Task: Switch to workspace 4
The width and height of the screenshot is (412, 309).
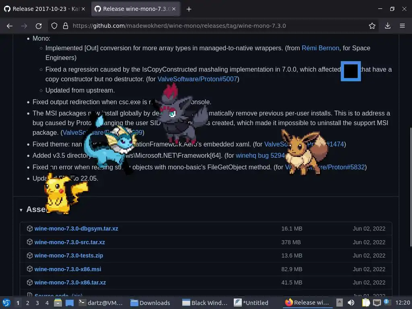Action: click(47, 303)
